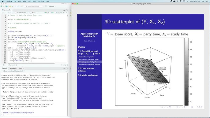
Task: Click the Re-run previous code icon
Action: point(52,13)
